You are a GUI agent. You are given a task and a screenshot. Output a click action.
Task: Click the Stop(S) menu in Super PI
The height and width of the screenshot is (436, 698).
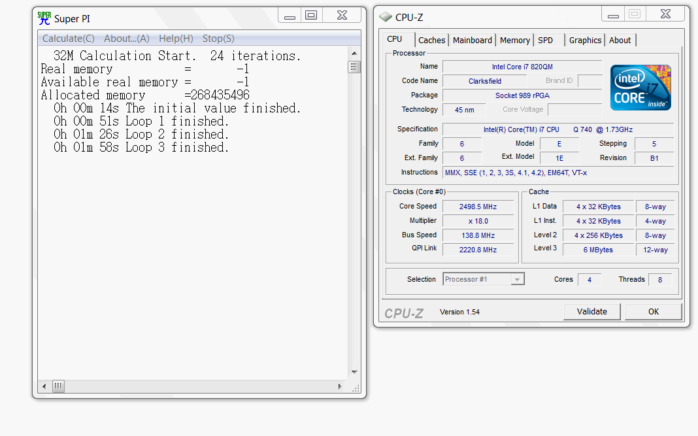[x=218, y=39]
